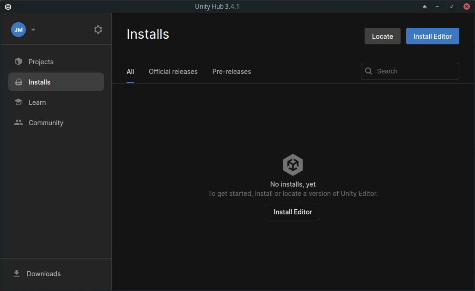
Task: Click the JM account avatar
Action: tap(18, 30)
